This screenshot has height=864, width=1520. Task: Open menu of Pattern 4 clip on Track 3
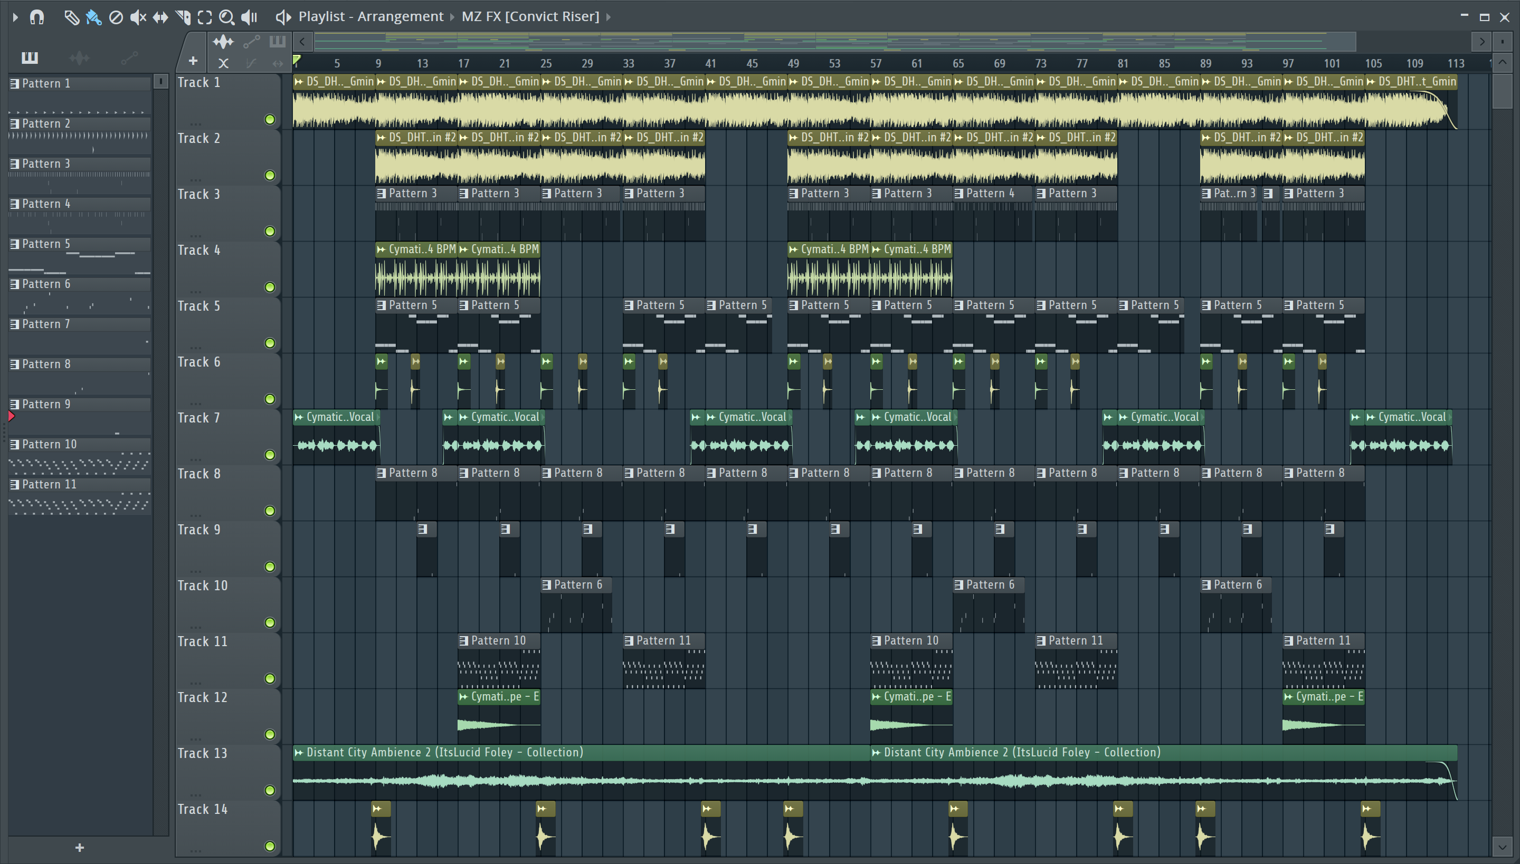tap(959, 194)
